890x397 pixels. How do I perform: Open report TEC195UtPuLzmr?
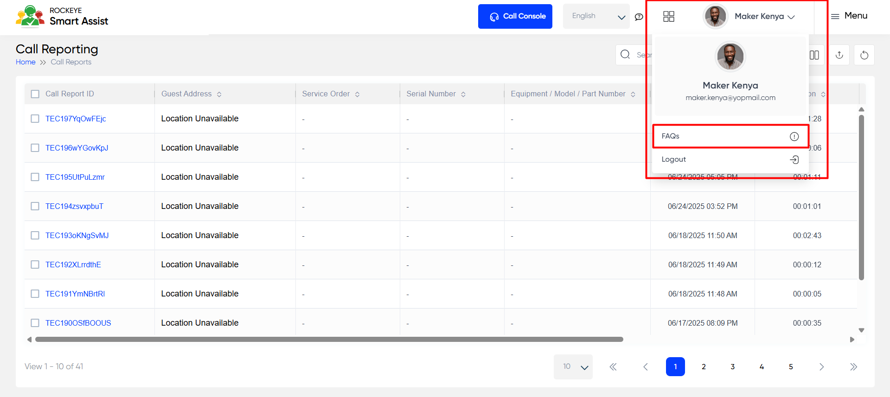75,177
